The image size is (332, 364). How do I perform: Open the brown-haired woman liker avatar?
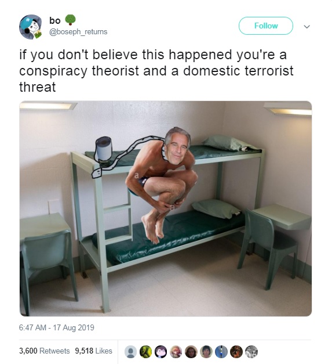(191, 352)
